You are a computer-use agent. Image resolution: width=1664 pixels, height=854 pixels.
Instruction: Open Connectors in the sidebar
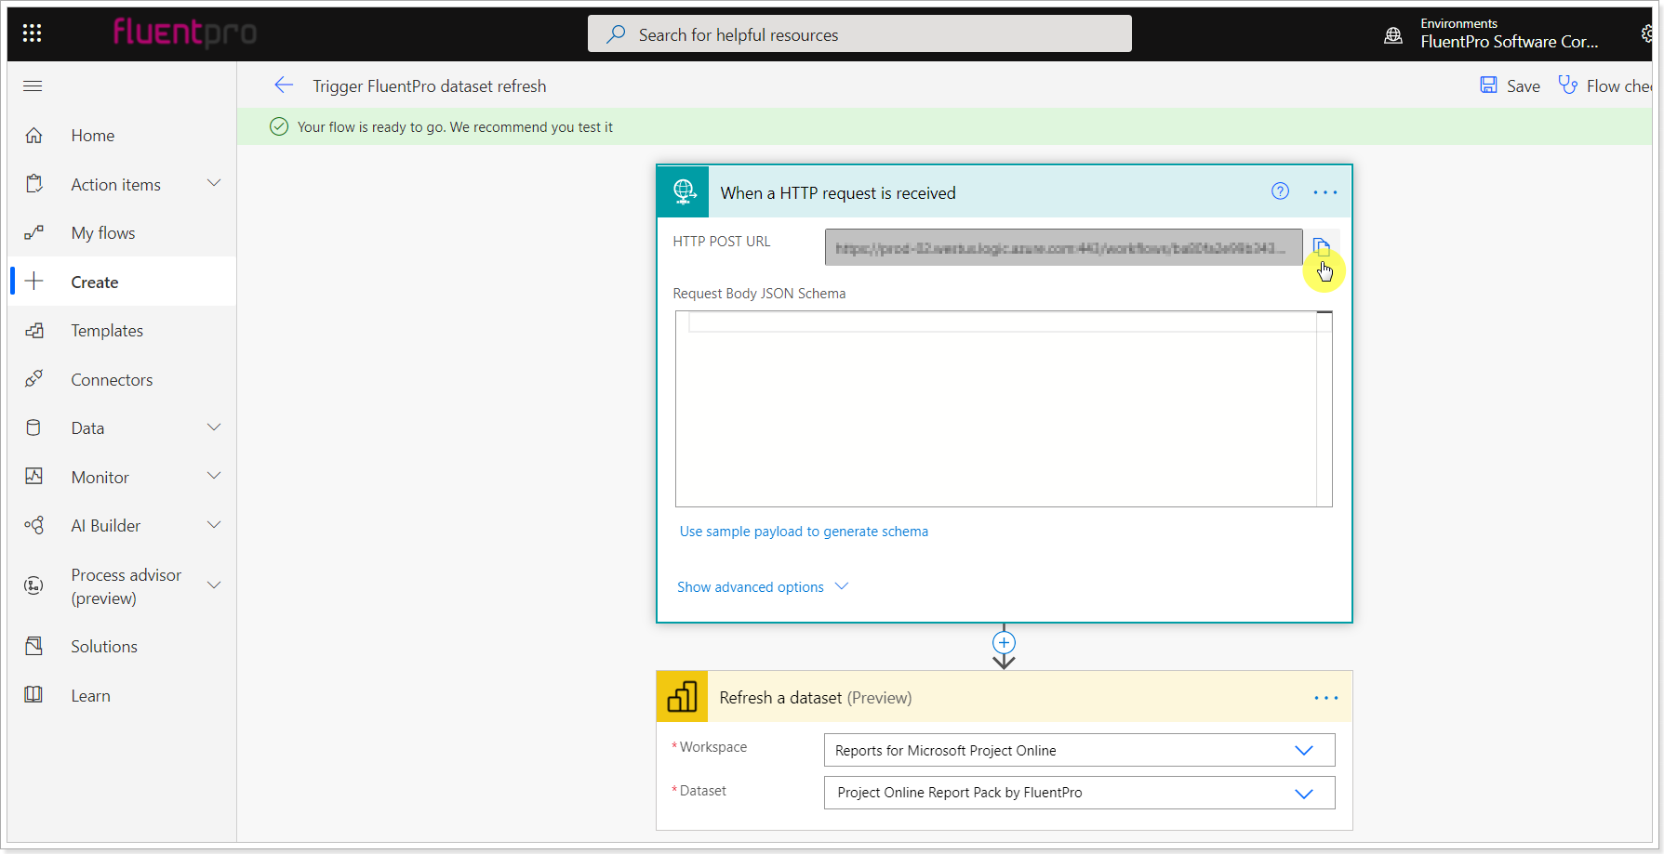point(112,380)
